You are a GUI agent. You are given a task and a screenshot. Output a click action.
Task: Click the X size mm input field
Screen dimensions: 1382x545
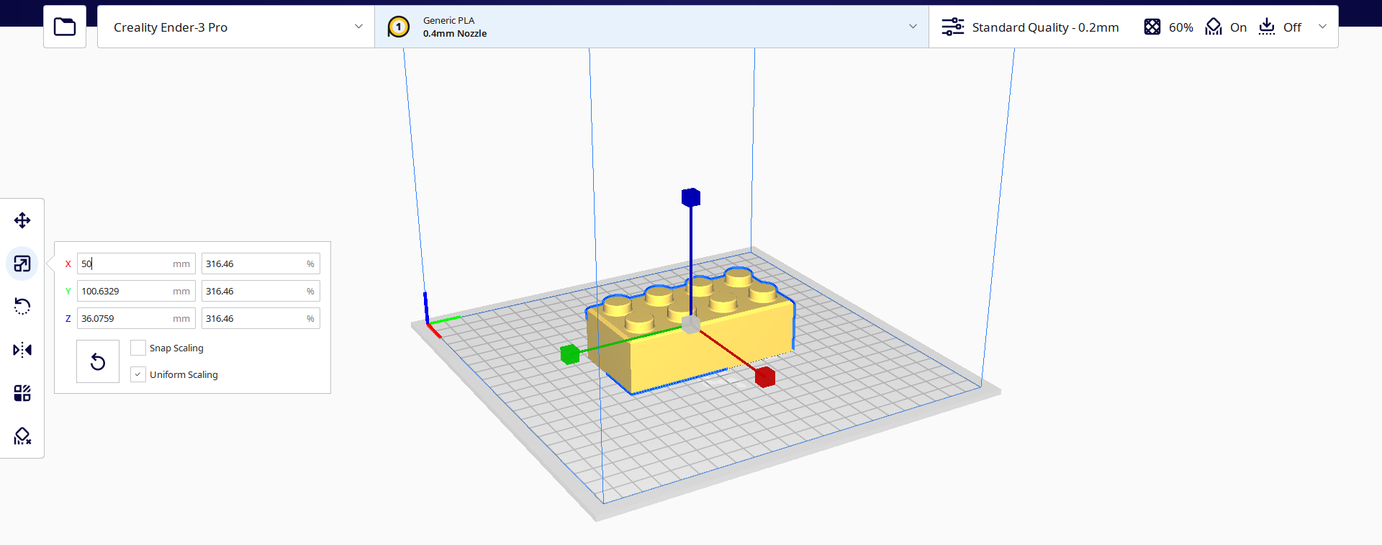tap(136, 264)
